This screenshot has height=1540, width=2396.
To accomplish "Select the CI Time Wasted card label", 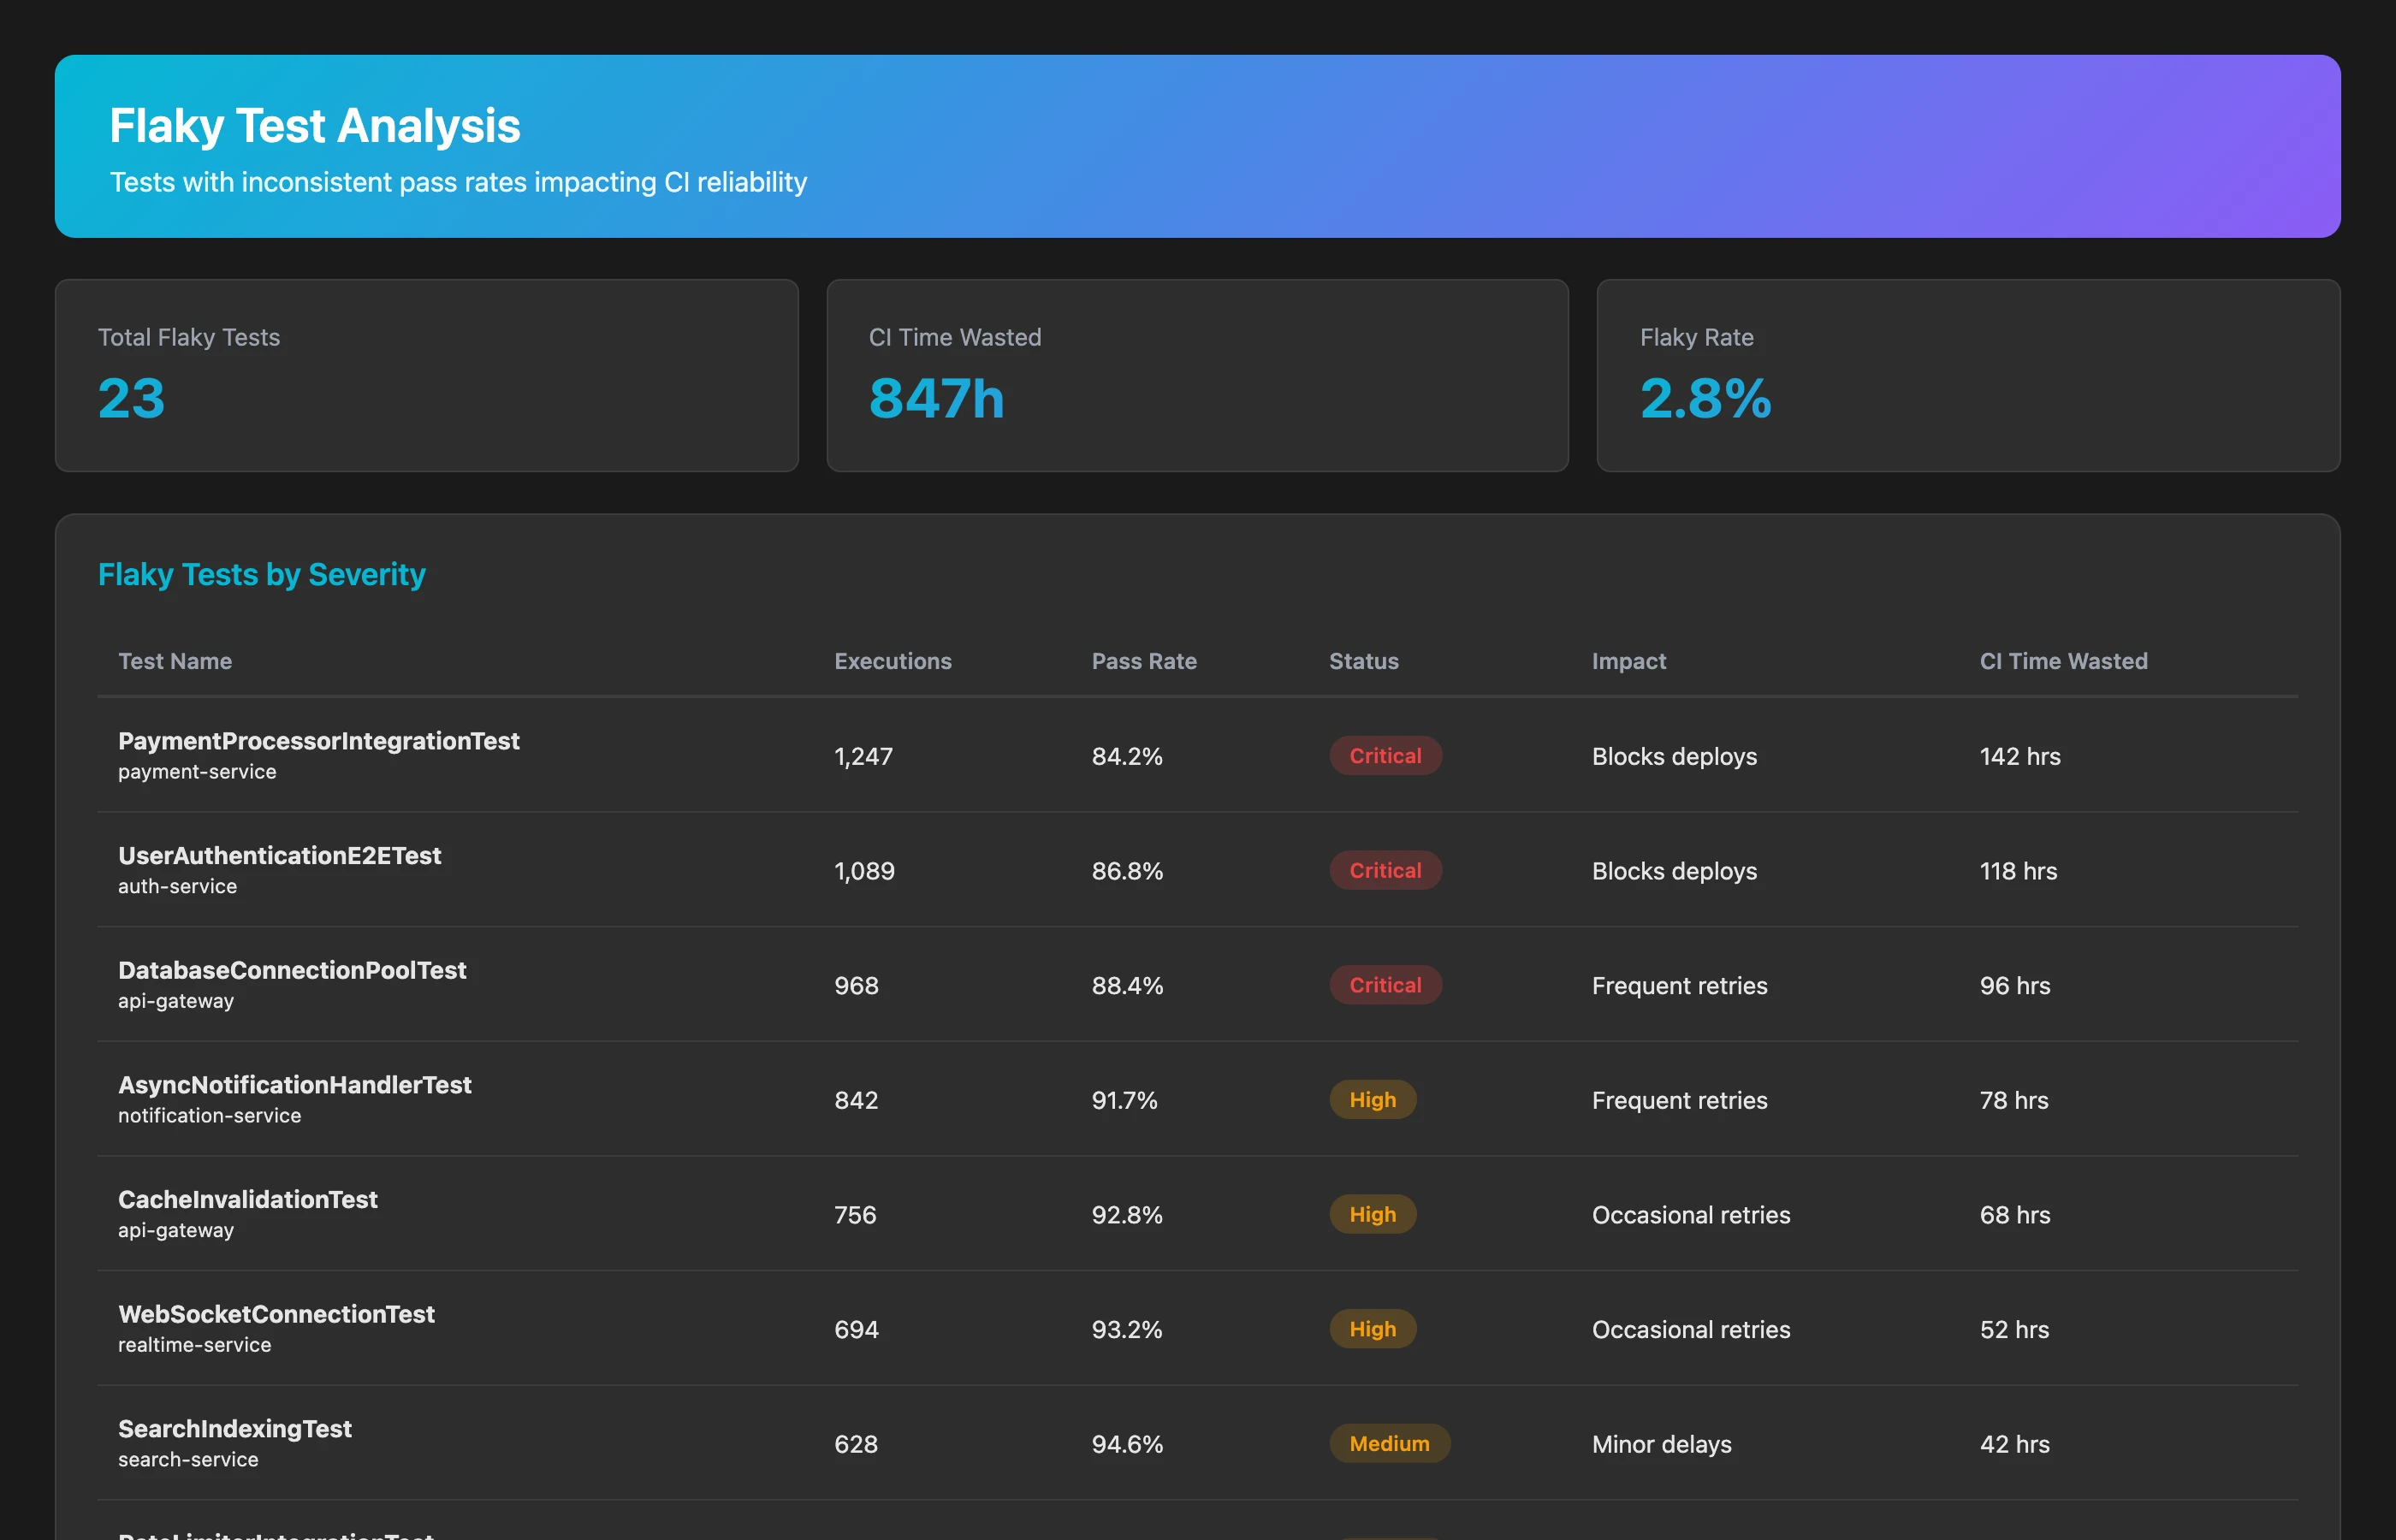I will click(x=955, y=337).
